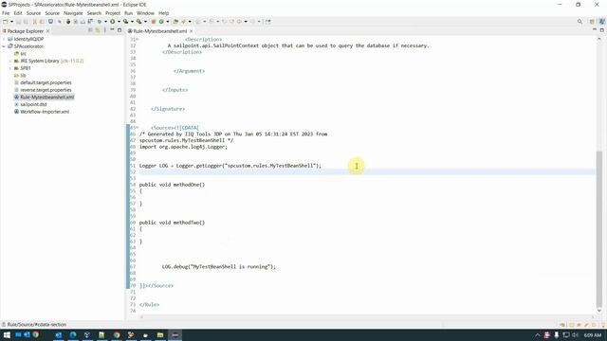Select the Package Explorer tab

pyautogui.click(x=26, y=31)
